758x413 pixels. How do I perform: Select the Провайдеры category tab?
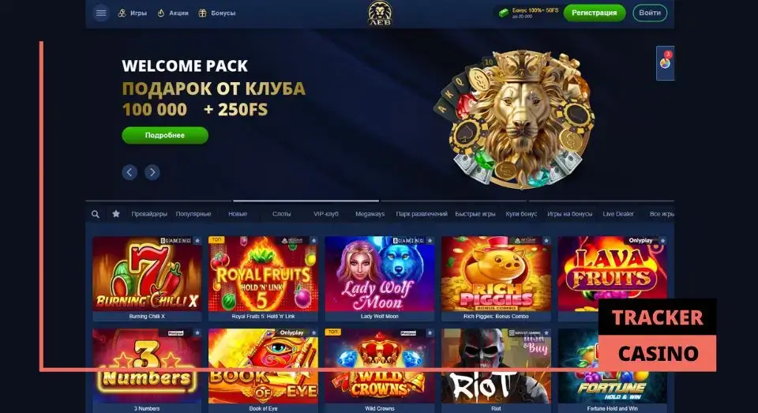coord(149,214)
